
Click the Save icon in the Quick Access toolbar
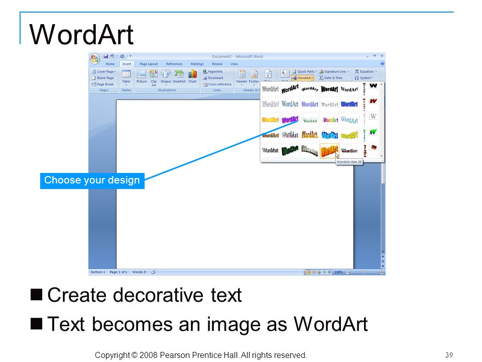coord(106,56)
